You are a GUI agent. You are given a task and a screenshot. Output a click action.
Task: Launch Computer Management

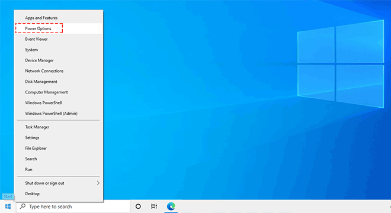point(59,92)
